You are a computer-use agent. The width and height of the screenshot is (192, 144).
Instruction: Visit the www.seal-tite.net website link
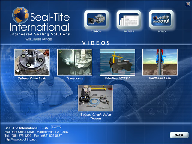[x=20, y=139]
